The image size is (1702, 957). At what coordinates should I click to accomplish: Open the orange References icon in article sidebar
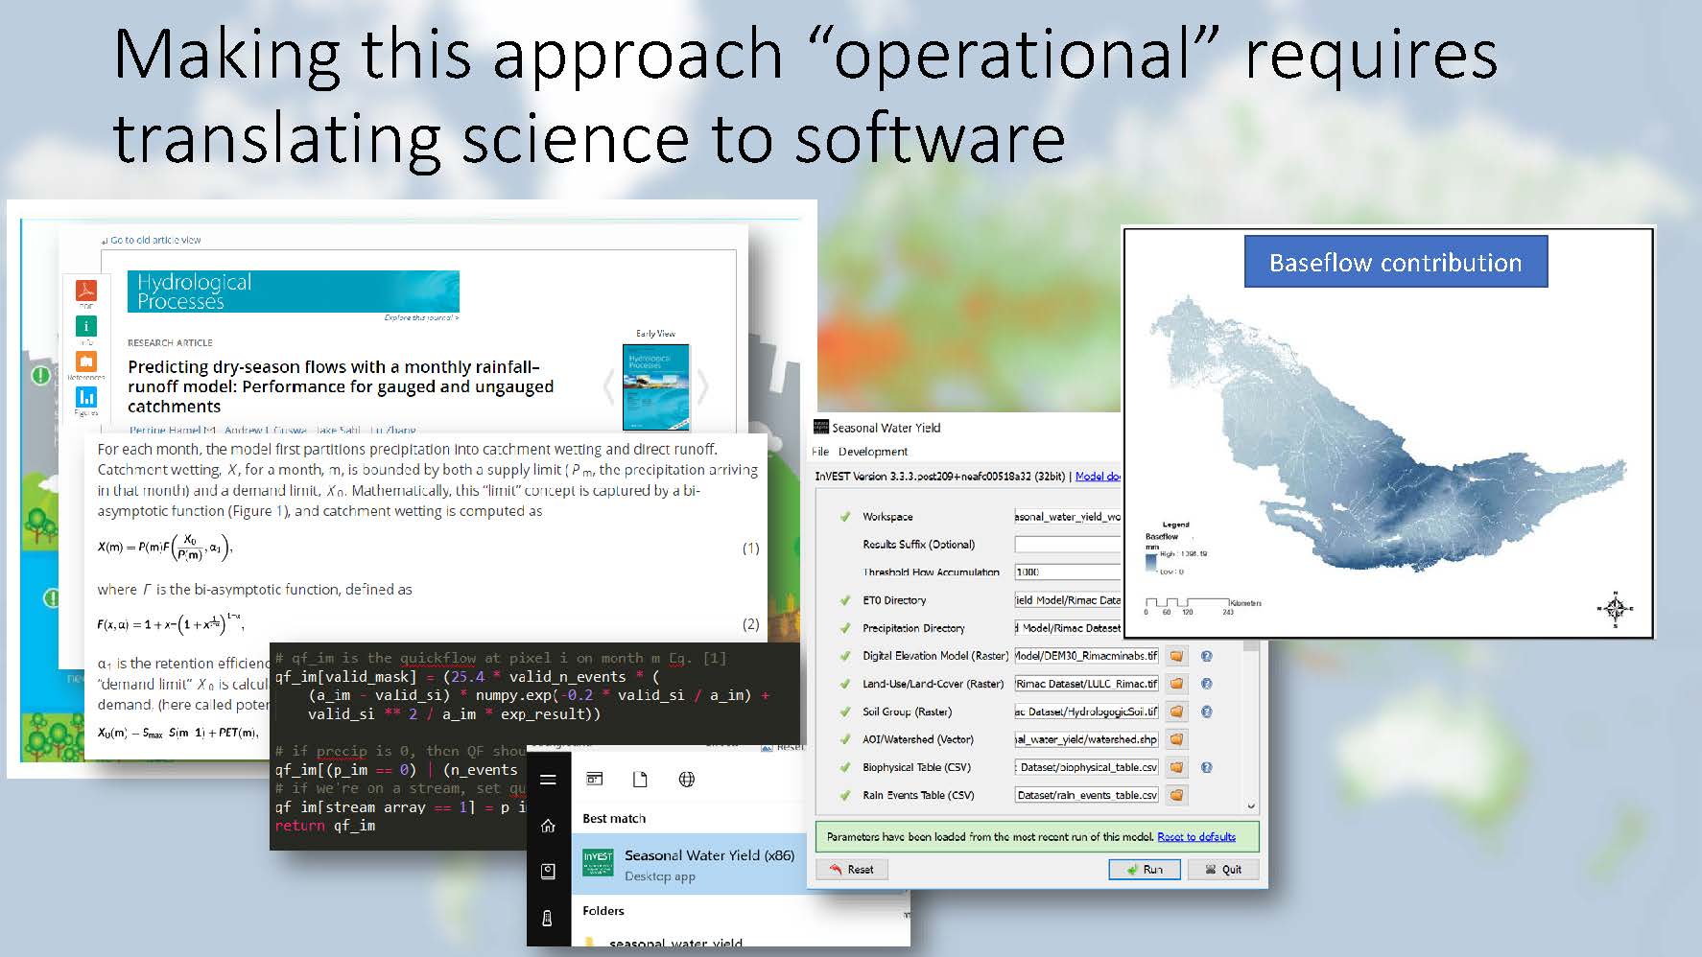tap(86, 362)
